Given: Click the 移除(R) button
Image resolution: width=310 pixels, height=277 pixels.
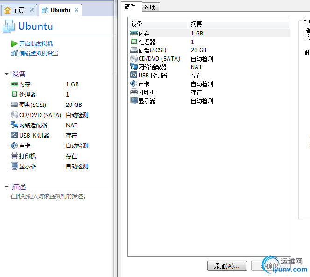Looking at the screenshot, I should 271,266.
